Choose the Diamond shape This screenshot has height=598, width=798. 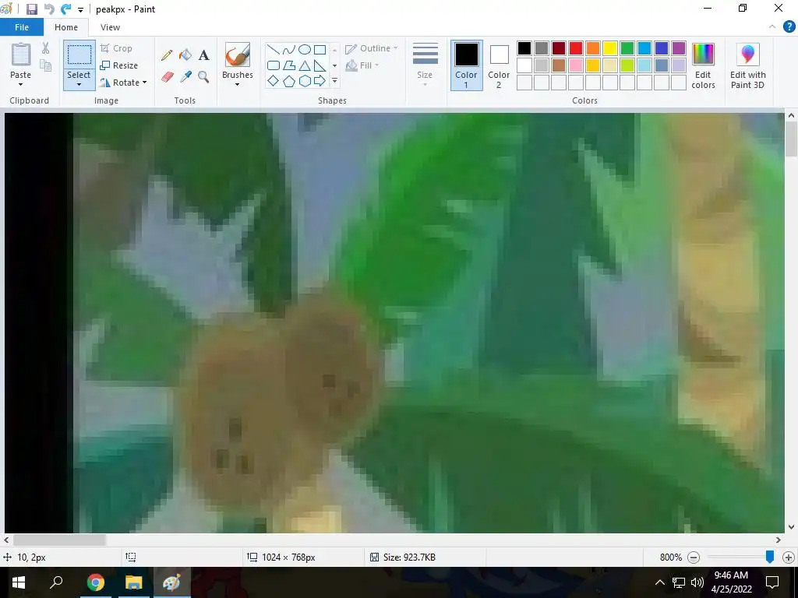[274, 81]
